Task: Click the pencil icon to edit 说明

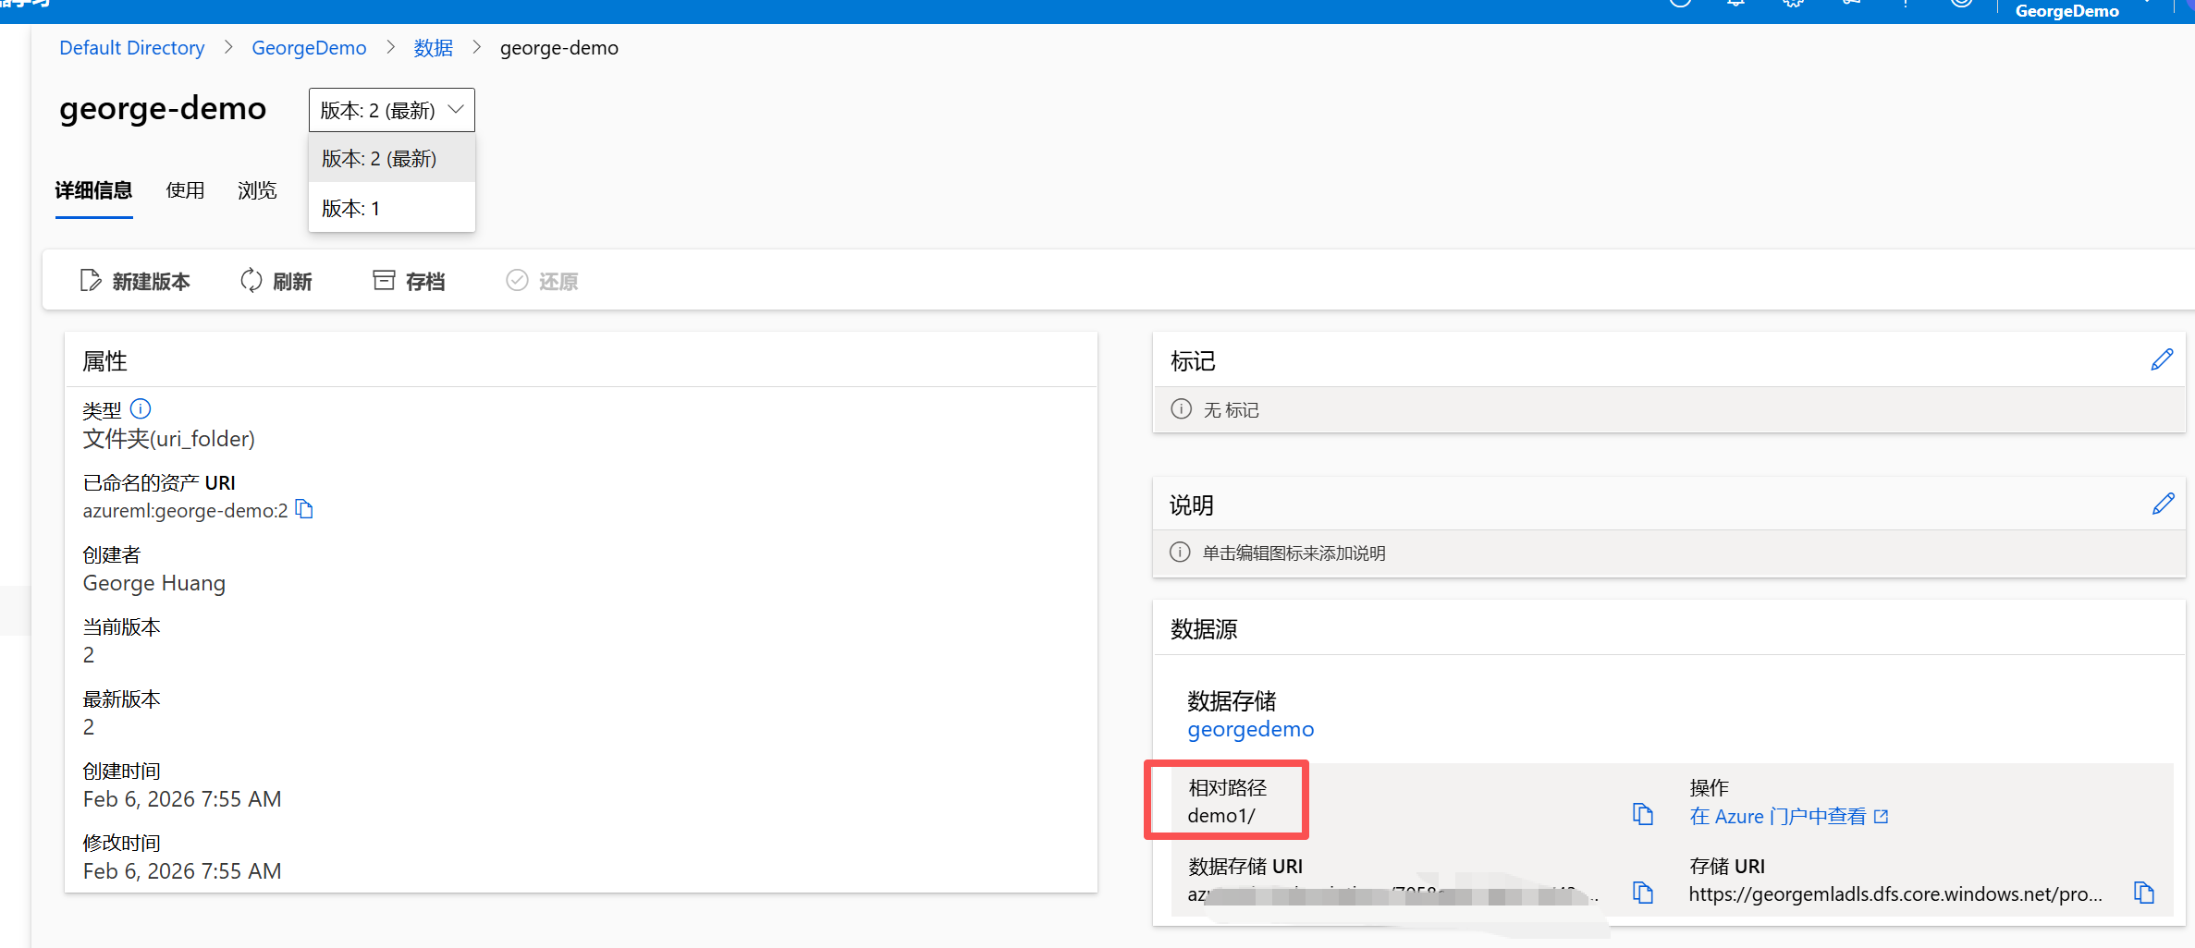Action: click(x=2163, y=503)
